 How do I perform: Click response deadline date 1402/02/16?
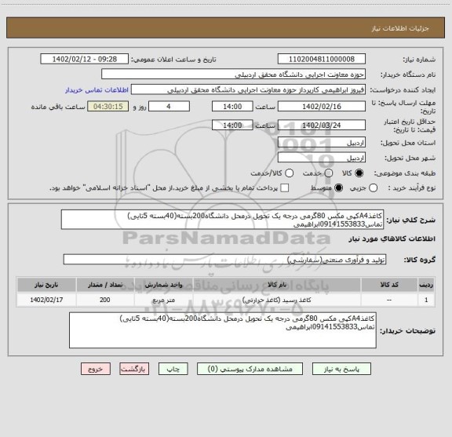[322, 107]
